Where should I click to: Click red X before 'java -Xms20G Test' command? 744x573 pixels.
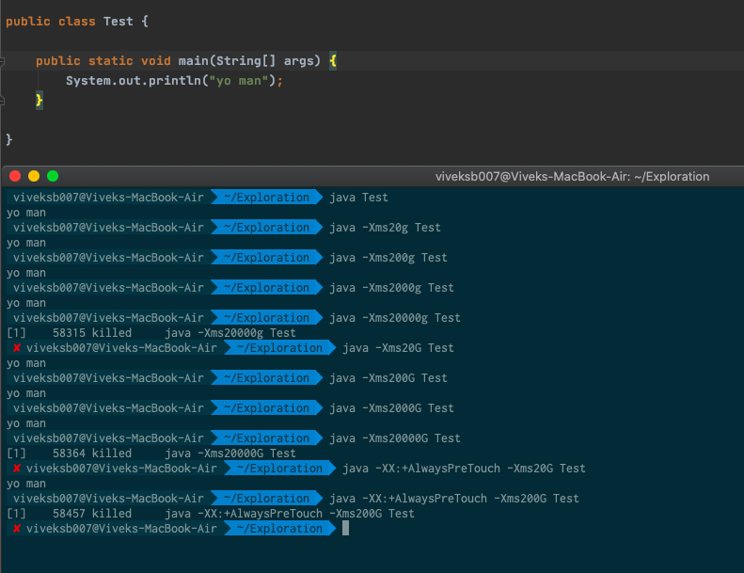point(17,348)
